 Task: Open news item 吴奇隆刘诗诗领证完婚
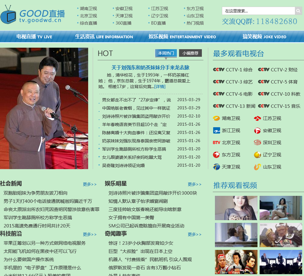coord(123,165)
